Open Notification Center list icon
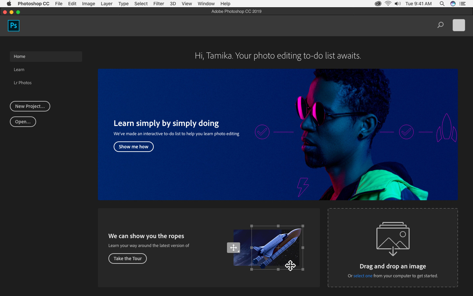Image resolution: width=473 pixels, height=296 pixels. click(x=462, y=4)
